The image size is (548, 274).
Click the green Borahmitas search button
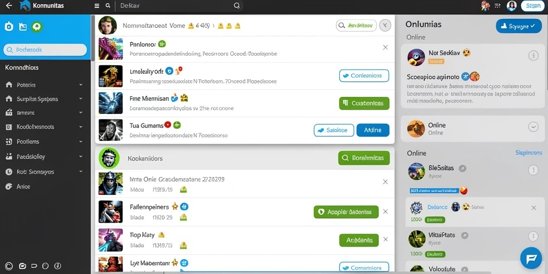coord(364,158)
